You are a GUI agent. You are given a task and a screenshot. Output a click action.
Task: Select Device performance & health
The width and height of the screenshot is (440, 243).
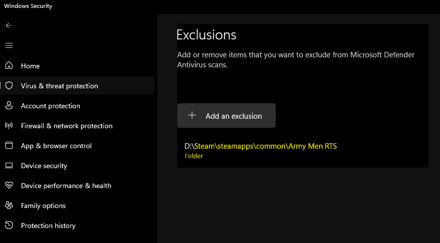[x=66, y=186]
